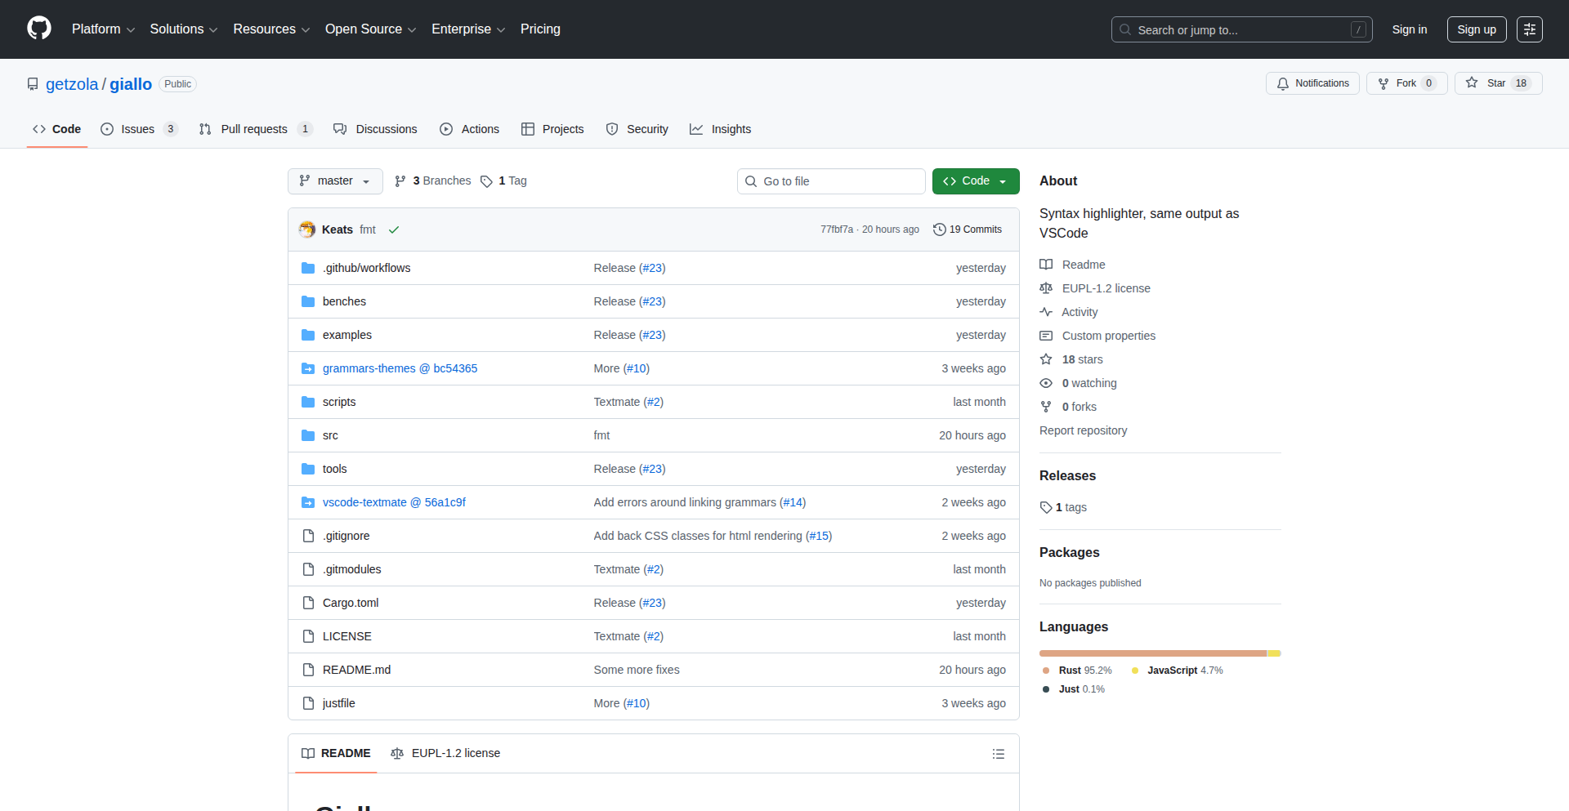Open the master branch dropdown
1569x811 pixels.
(x=335, y=181)
